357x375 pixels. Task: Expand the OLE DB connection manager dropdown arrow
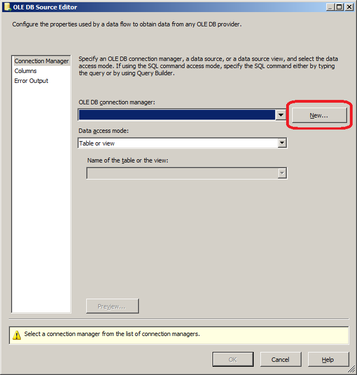click(x=281, y=115)
